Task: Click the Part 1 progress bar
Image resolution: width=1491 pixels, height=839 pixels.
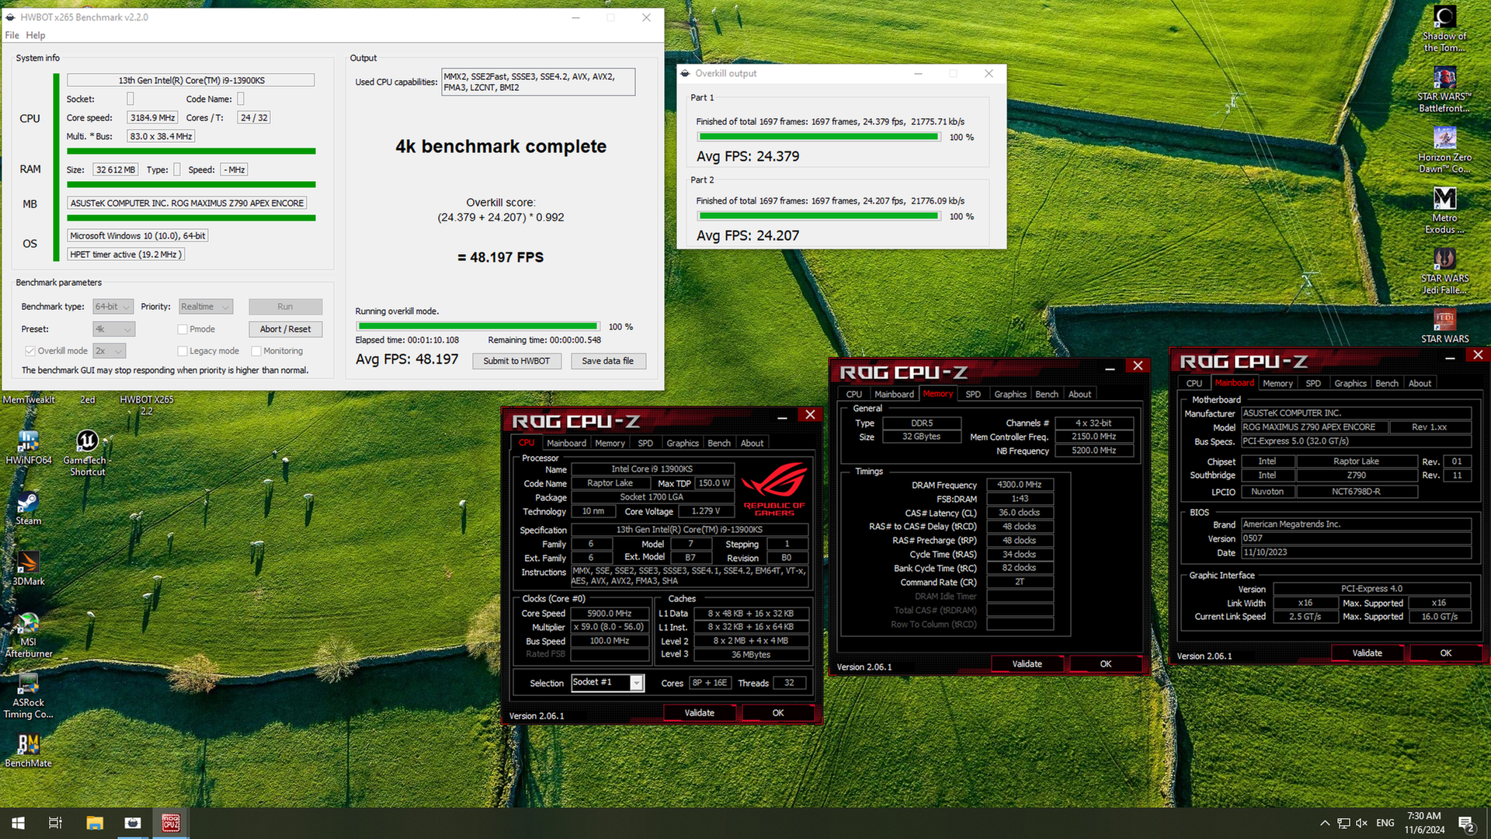Action: click(x=818, y=137)
